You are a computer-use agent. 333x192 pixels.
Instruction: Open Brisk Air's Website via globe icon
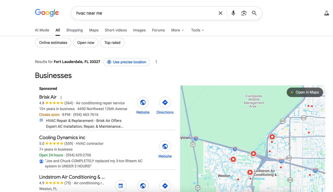click(143, 102)
